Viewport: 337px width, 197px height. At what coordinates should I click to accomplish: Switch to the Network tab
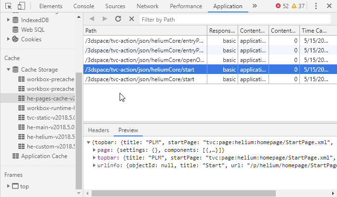147,6
